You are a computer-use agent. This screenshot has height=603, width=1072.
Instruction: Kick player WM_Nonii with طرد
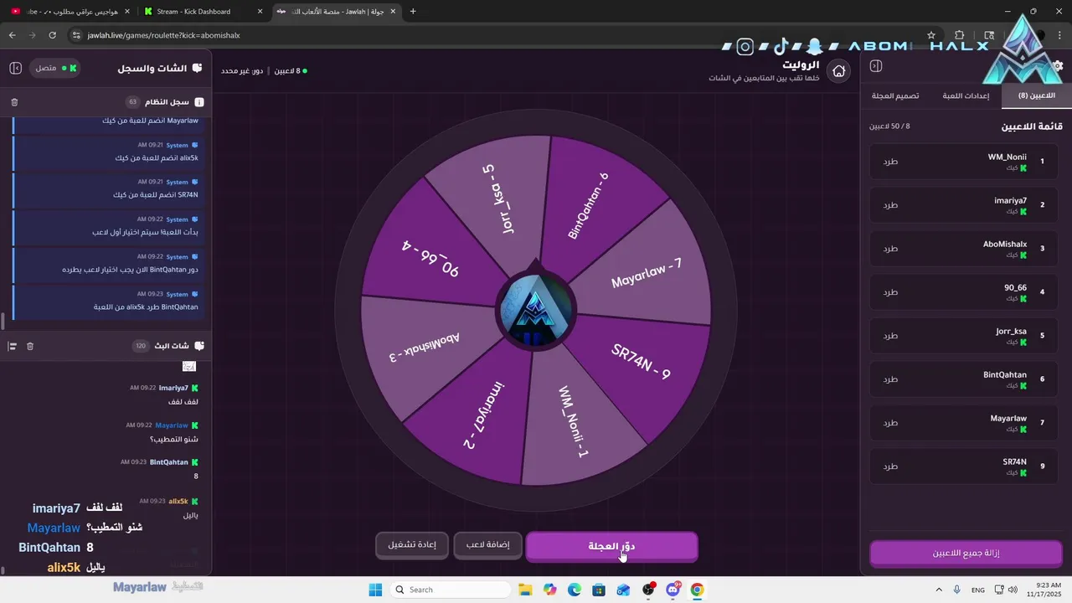[x=891, y=161]
